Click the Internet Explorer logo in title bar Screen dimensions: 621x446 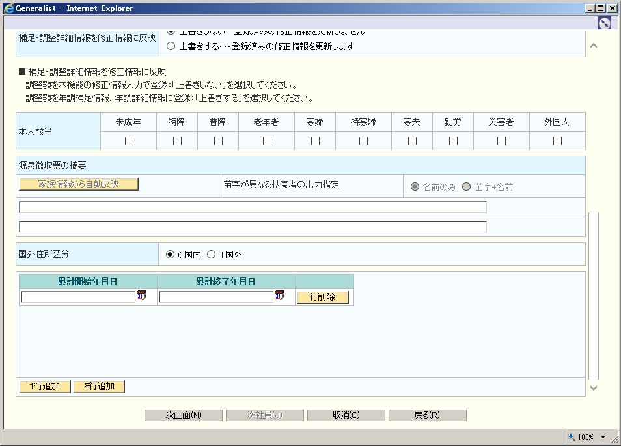pos(8,8)
